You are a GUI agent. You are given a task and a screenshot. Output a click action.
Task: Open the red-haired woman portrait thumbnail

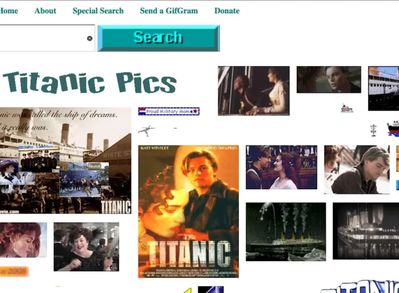23,240
